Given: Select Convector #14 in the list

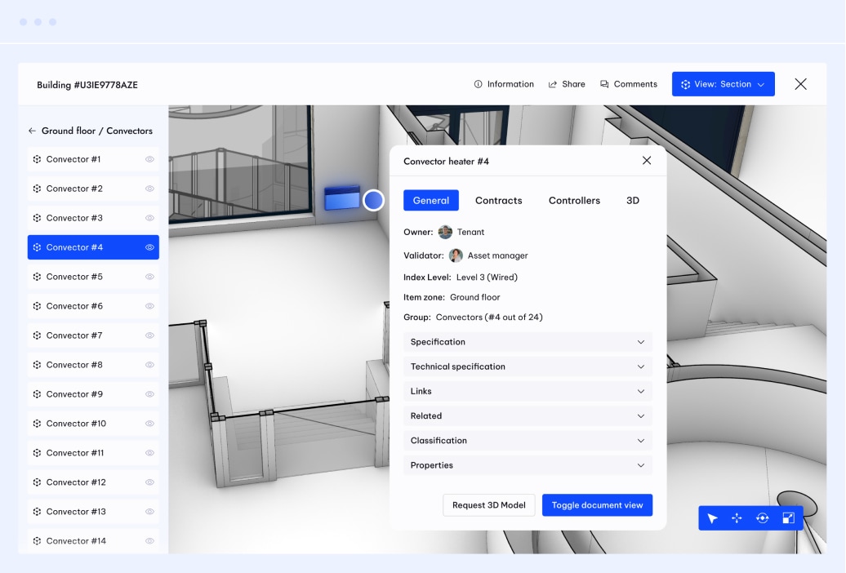Looking at the screenshot, I should pos(93,540).
